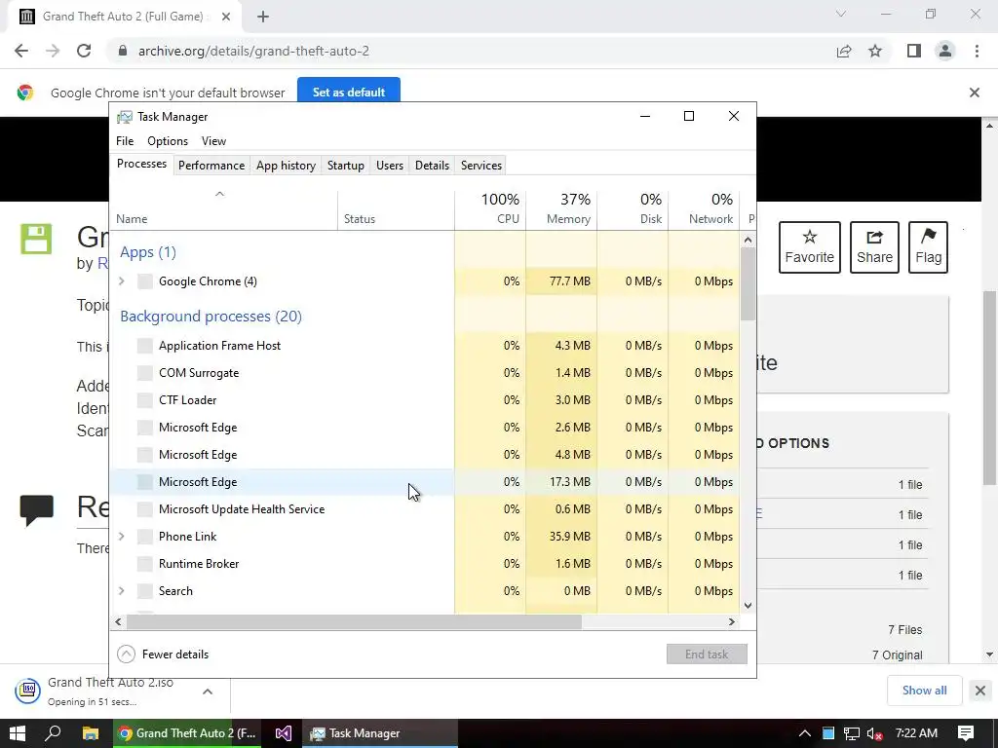
Task: Select Microsoft Edge 17.3 MB row
Action: coord(425,481)
